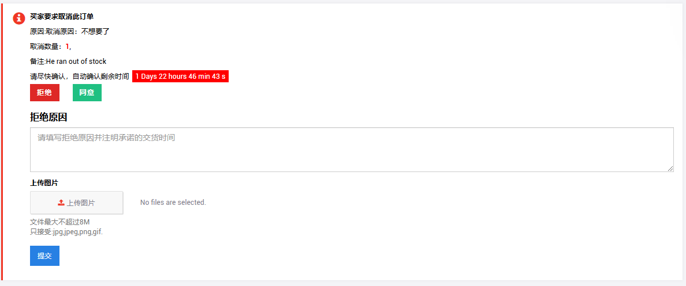Click the red cancel quantity number
686x286 pixels.
[67, 47]
